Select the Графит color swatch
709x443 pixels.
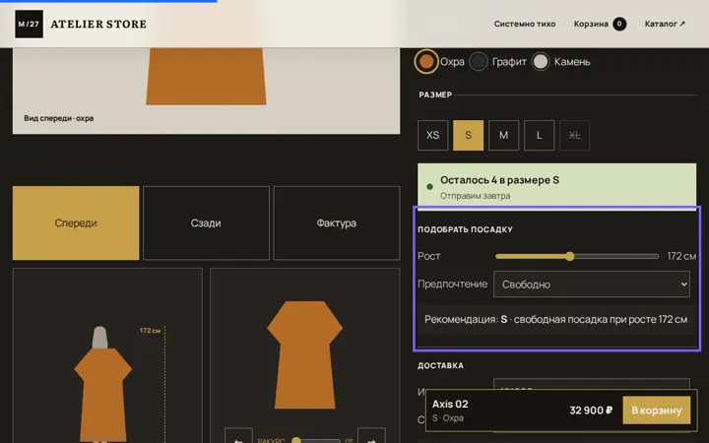point(479,61)
